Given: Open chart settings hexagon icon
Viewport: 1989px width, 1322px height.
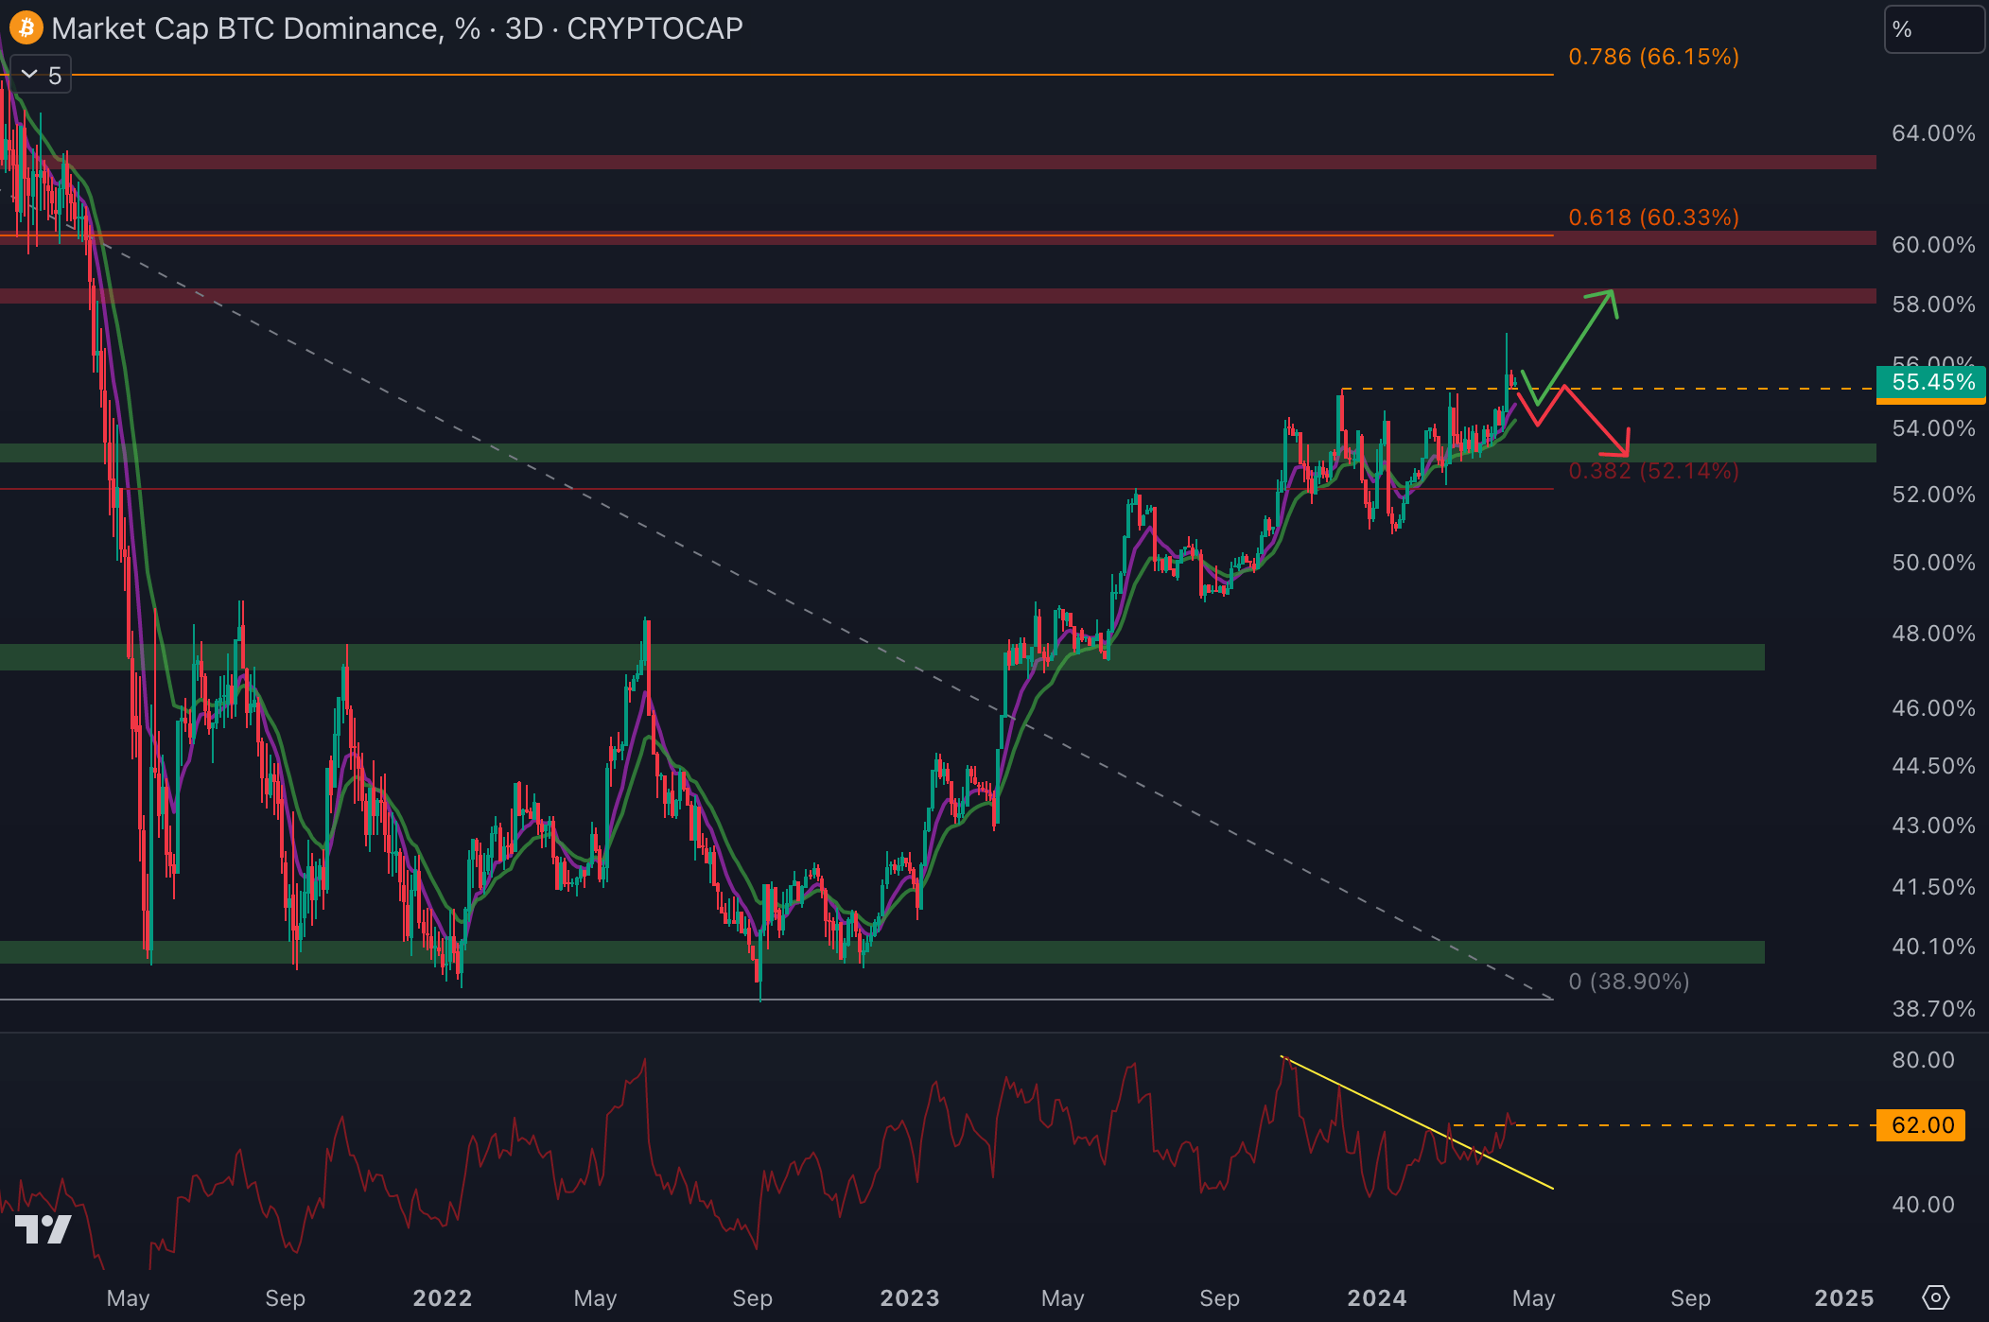Looking at the screenshot, I should [x=1936, y=1296].
